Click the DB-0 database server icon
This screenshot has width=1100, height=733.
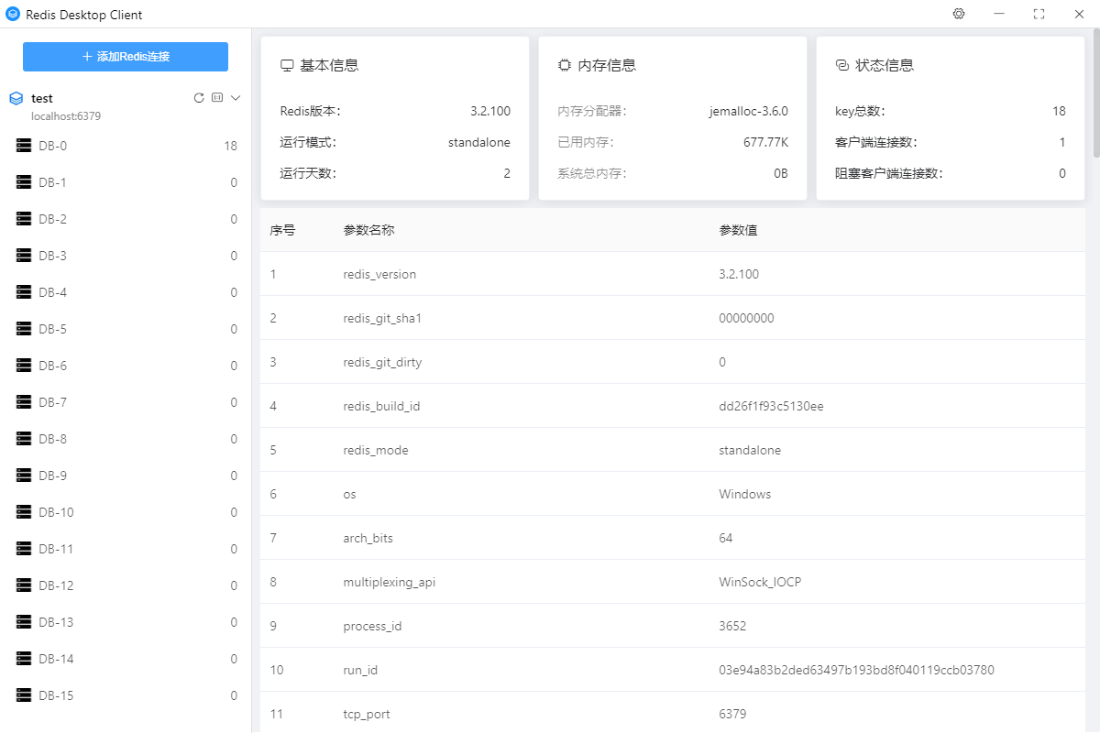(x=24, y=146)
